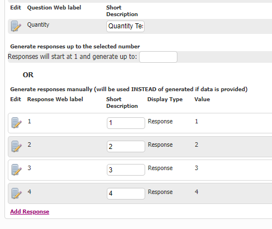The width and height of the screenshot is (272, 229).
Task: Click the edit pencil icon for response 4
Action: point(17,193)
